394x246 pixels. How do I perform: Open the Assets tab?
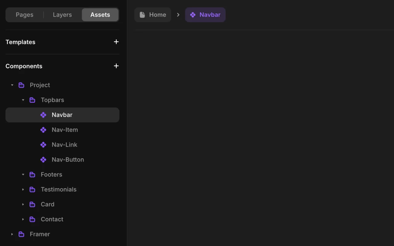(x=100, y=15)
